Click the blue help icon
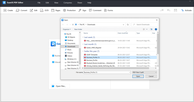This screenshot has width=194, height=102. [x=156, y=29]
